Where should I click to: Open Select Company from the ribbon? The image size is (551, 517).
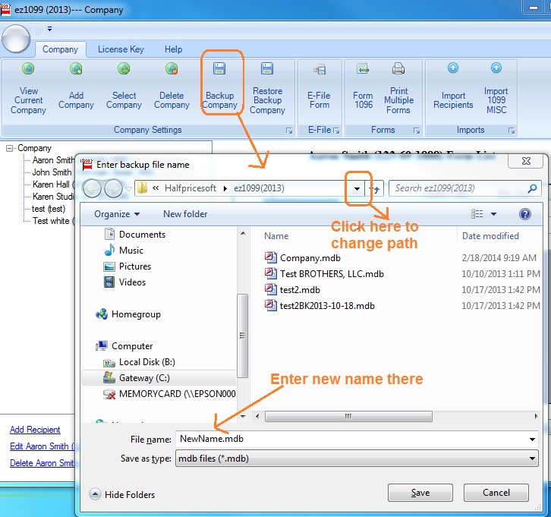(124, 70)
